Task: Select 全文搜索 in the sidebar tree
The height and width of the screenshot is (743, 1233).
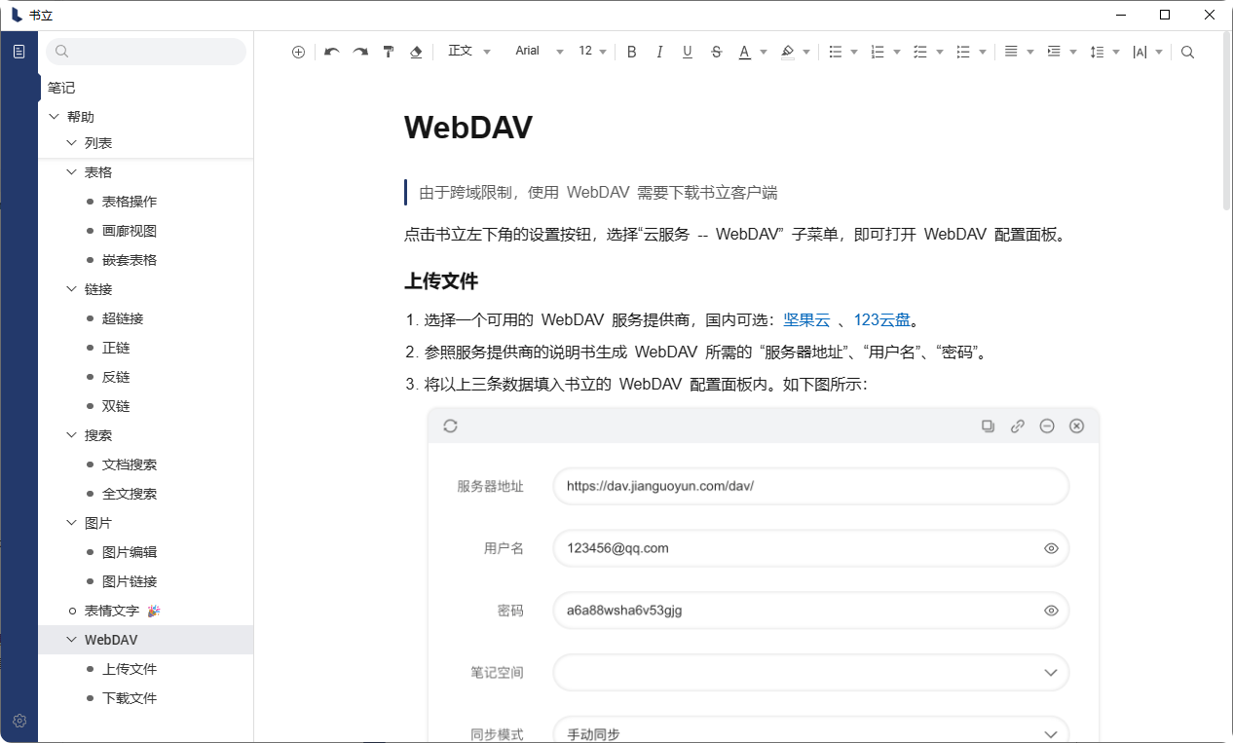Action: point(130,494)
